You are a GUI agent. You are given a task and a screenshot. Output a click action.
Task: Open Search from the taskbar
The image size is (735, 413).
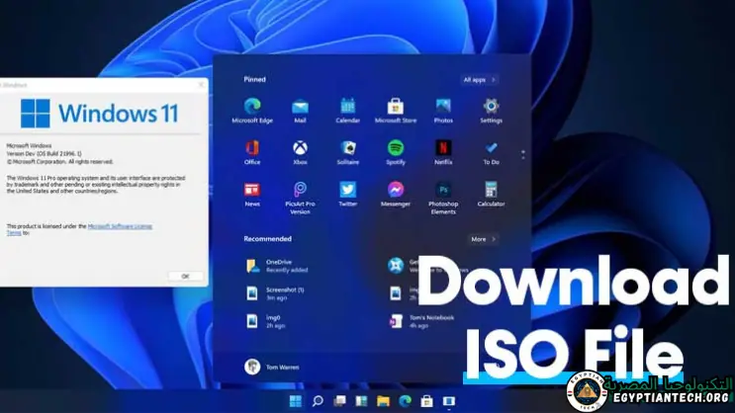(x=318, y=401)
